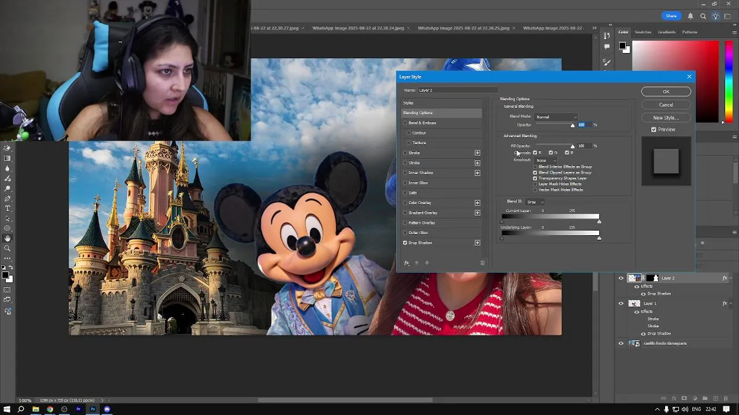This screenshot has height=415, width=739.
Task: Select document tab WhatsApp Image 22.30.24.jpeg
Action: pos(358,28)
